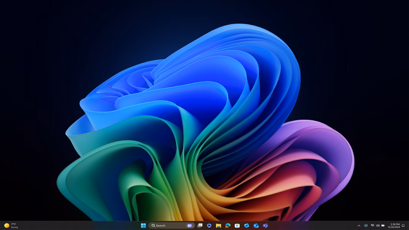Viewport: 409px width, 230px height.
Task: Open Microsoft Teams from the taskbar
Action: [265, 225]
